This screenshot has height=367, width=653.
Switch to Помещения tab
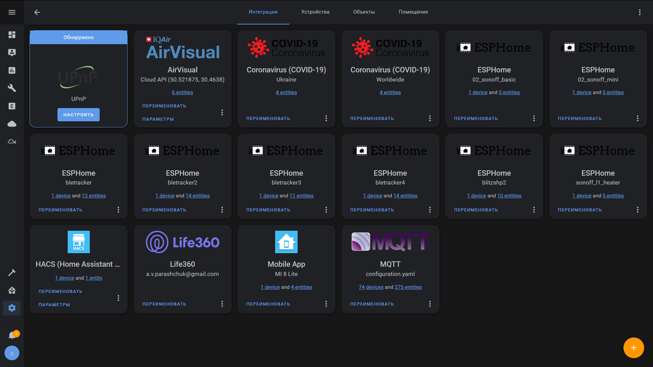[413, 12]
